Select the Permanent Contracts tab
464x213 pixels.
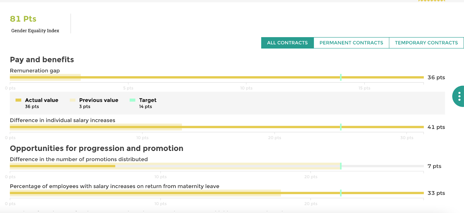(351, 43)
